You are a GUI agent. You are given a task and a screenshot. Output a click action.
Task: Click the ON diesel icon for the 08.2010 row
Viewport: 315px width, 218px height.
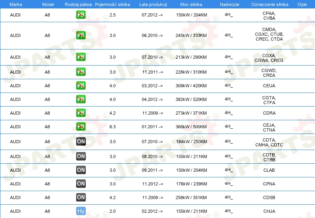click(81, 156)
